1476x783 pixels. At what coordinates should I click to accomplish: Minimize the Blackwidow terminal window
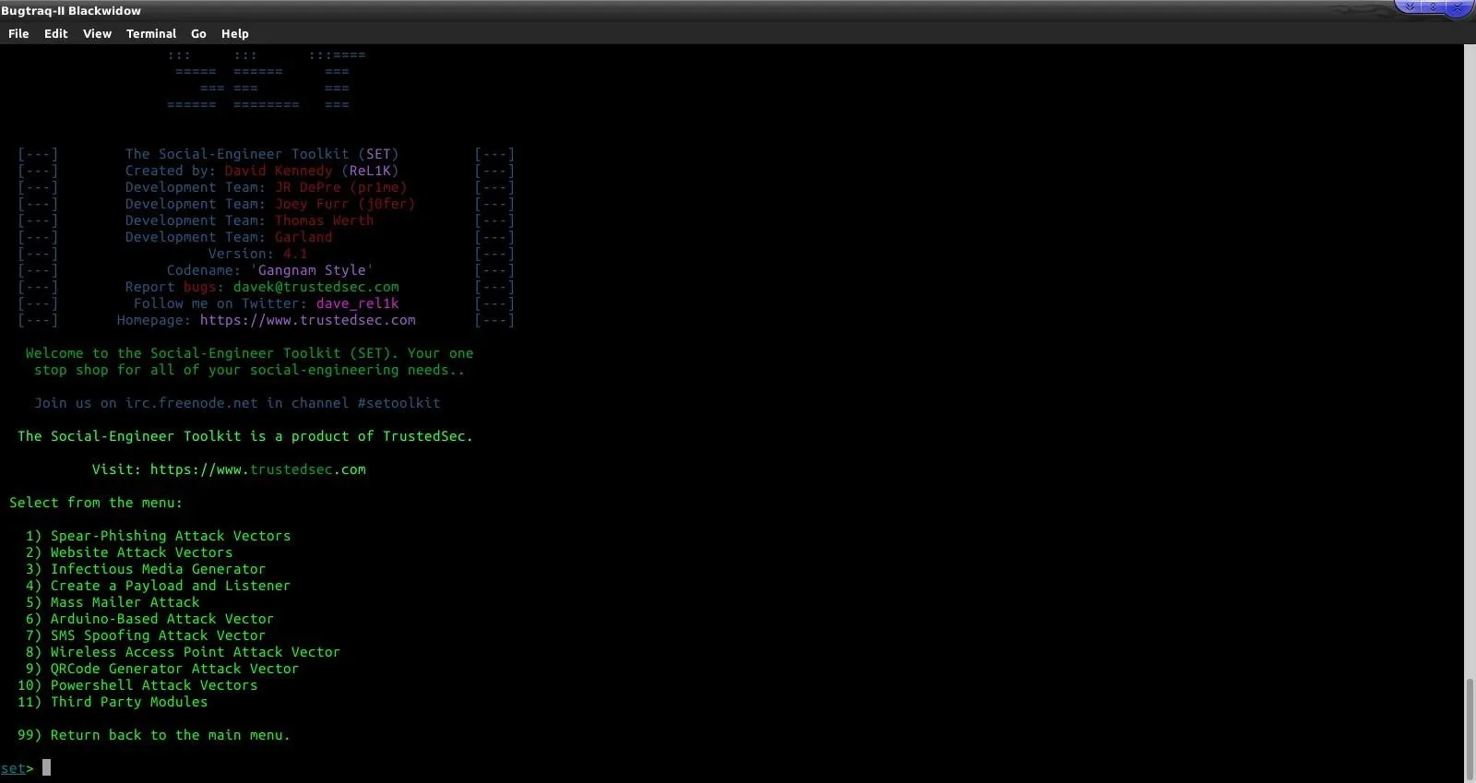(x=1410, y=7)
